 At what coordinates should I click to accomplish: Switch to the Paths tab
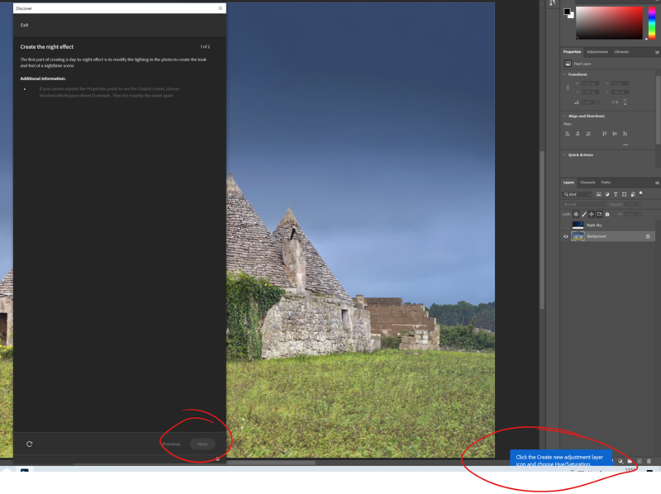pyautogui.click(x=606, y=183)
